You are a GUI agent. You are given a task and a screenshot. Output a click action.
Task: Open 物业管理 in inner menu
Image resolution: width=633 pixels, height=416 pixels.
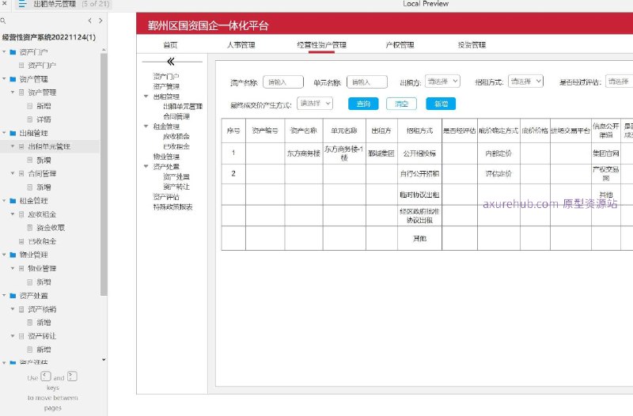[166, 157]
